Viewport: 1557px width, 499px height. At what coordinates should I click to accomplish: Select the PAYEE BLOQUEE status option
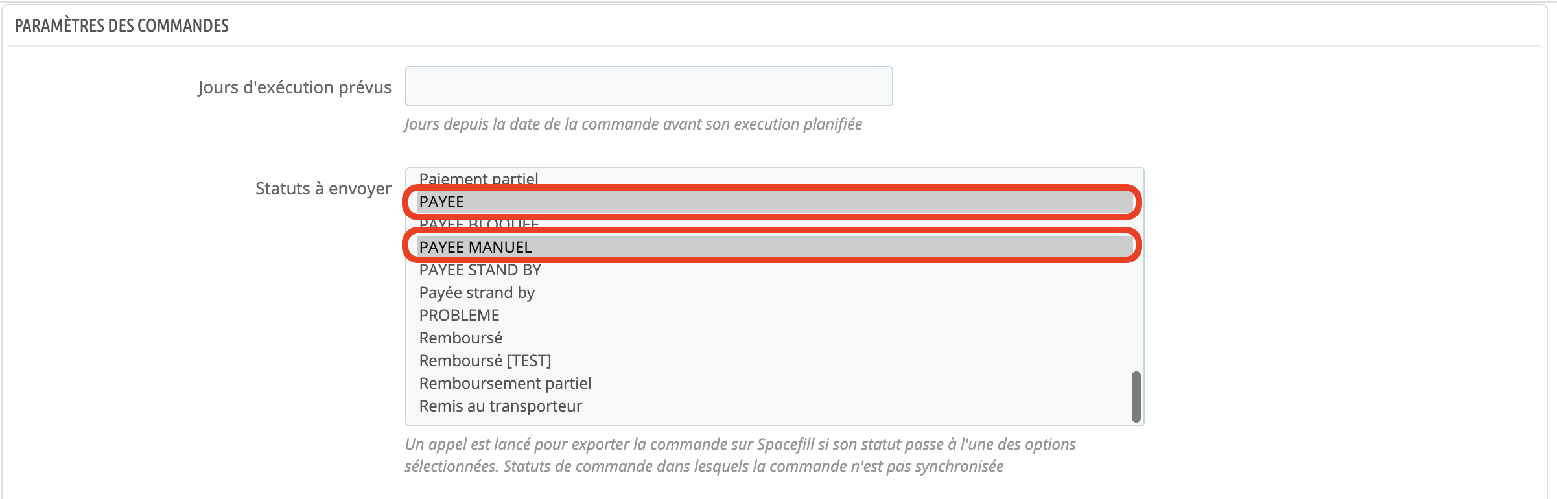point(478,224)
